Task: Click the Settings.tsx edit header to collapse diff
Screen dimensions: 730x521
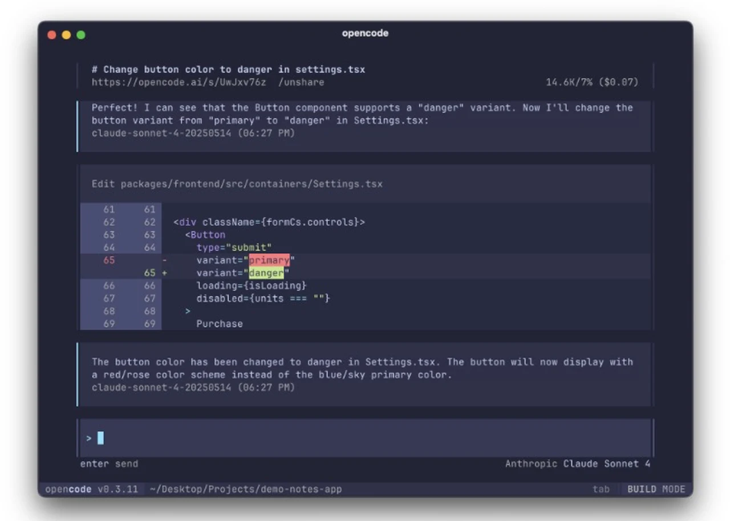Action: pos(237,184)
